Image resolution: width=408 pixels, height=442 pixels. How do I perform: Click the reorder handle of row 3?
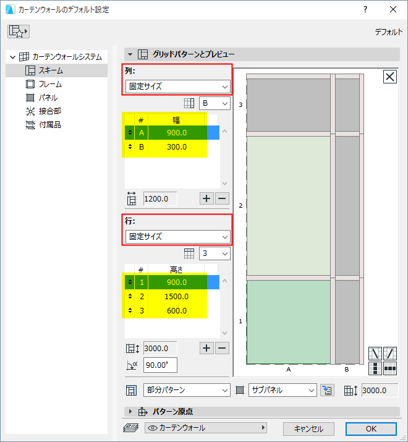coord(130,310)
